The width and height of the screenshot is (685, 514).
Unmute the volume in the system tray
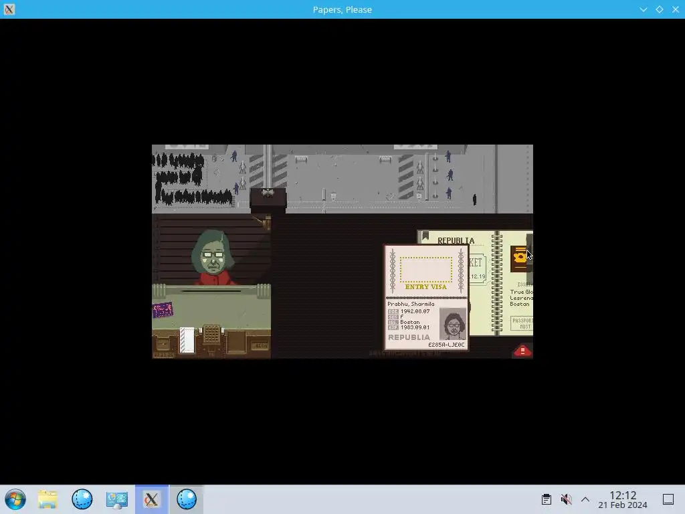566,499
